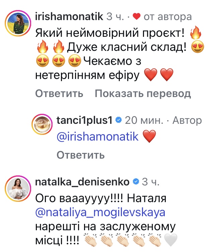This screenshot has height=252, width=220.
Task: Click "3 ч." timestamp beside irishamonatik
Action: (x=116, y=16)
